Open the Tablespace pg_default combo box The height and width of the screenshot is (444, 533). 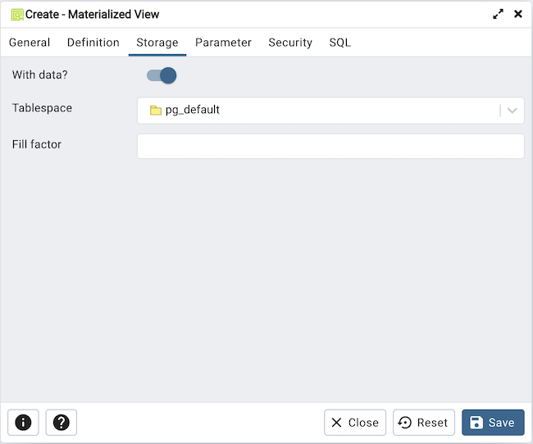point(320,111)
